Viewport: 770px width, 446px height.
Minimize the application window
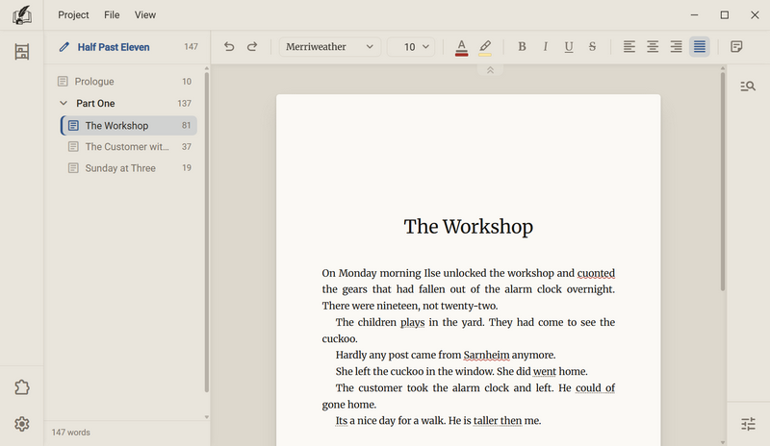point(694,14)
